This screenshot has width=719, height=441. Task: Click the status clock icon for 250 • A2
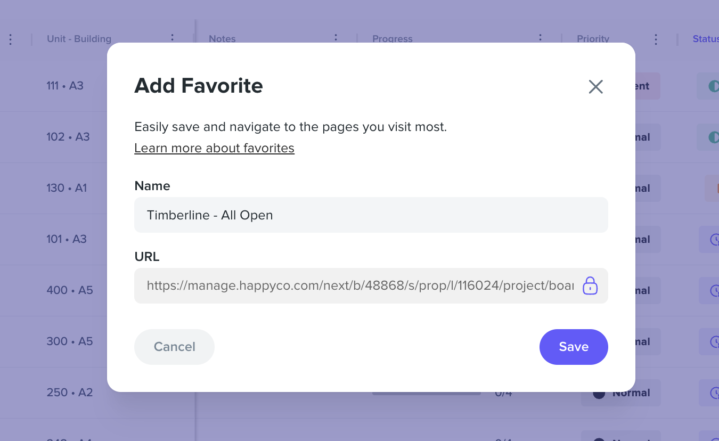click(x=715, y=393)
